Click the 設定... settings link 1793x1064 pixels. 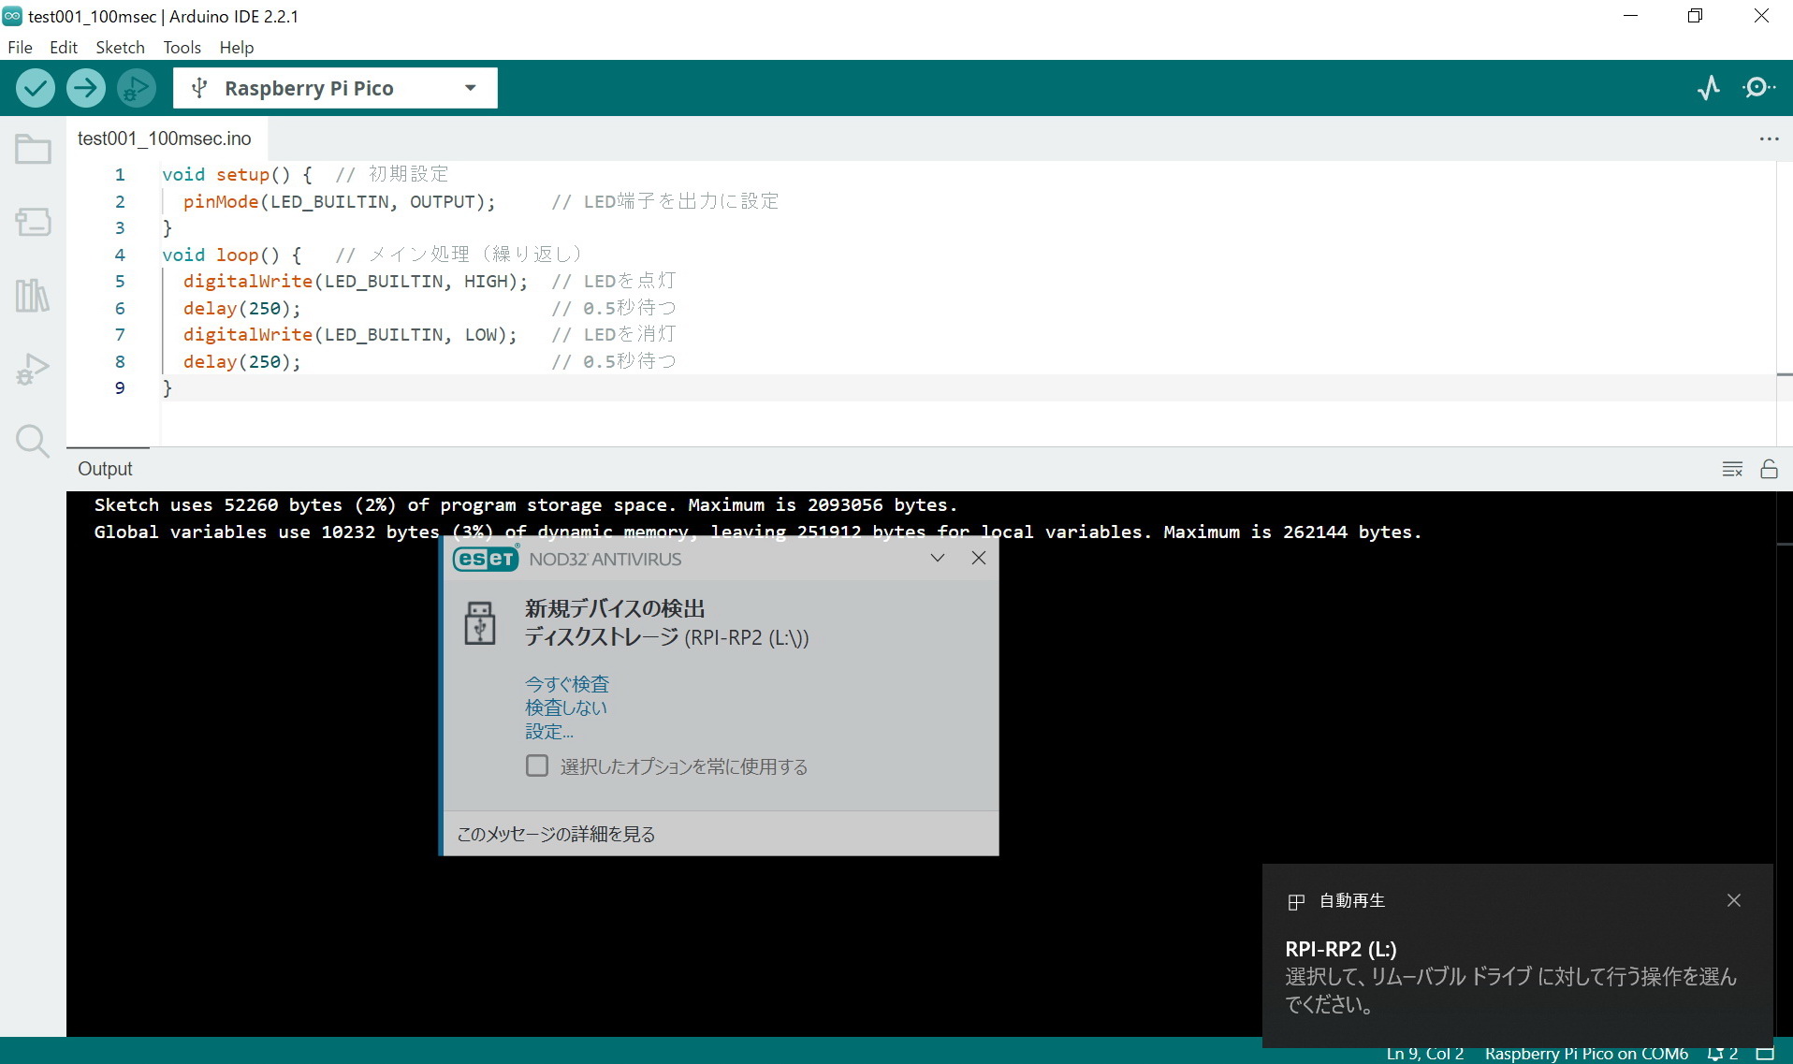click(549, 732)
